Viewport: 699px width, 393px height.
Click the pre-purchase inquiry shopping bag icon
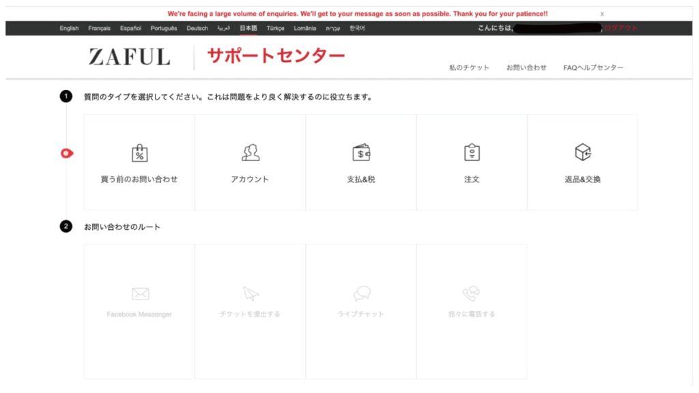coord(139,153)
